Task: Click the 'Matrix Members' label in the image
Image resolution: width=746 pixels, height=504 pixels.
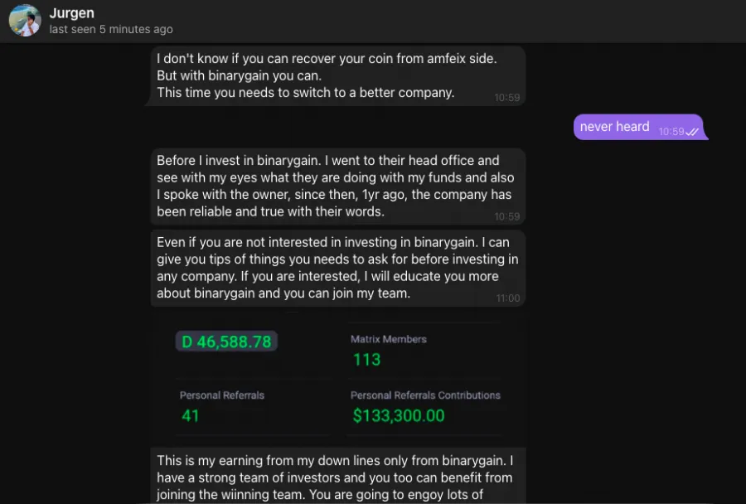Action: pyautogui.click(x=389, y=339)
